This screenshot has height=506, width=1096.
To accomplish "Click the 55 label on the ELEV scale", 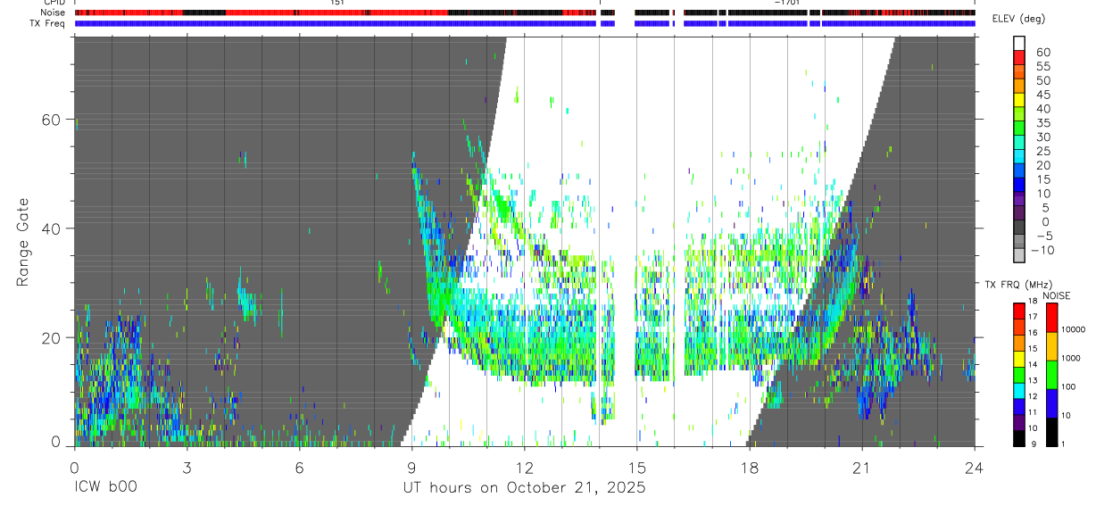I will tap(1042, 67).
